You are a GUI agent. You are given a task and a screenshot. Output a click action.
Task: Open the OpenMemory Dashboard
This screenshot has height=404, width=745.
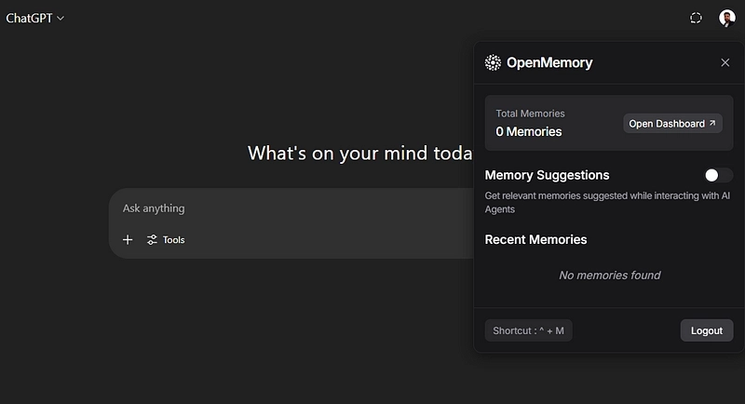tap(672, 124)
